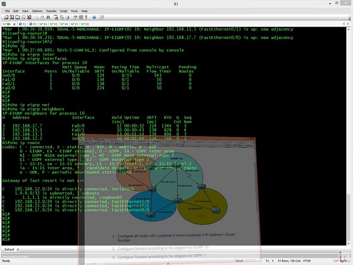Click neighbor address 192.168.17.7 in terminal

[27, 126]
